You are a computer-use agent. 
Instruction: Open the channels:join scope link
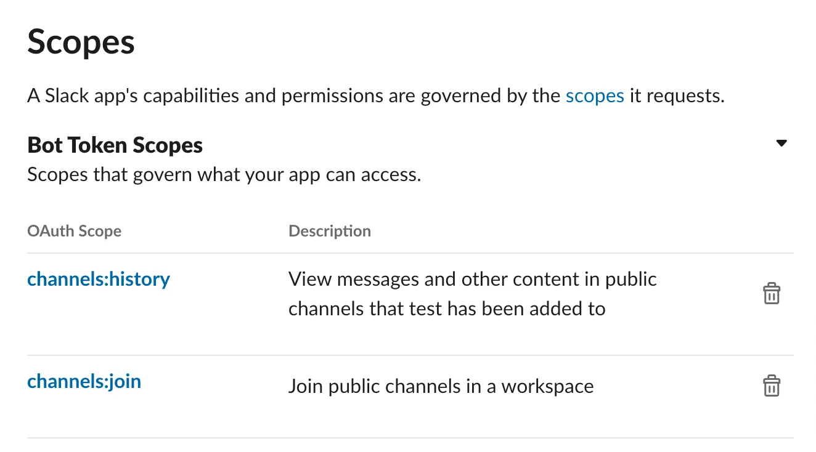coord(84,382)
